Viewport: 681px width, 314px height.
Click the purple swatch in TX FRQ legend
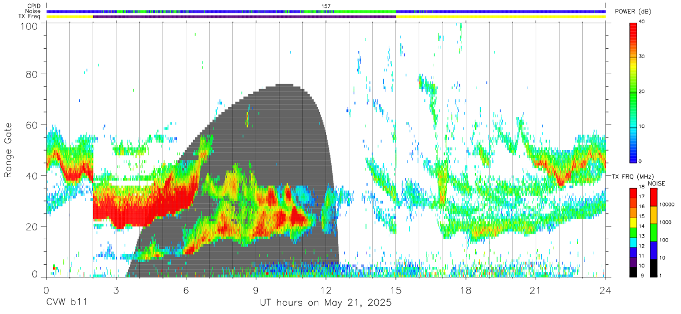pos(633,263)
